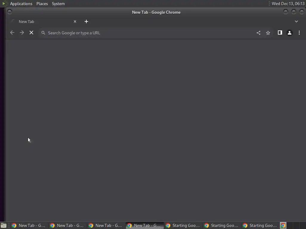306x229 pixels.
Task: Click the clock showing Wed Dec 13
Action: point(288,4)
